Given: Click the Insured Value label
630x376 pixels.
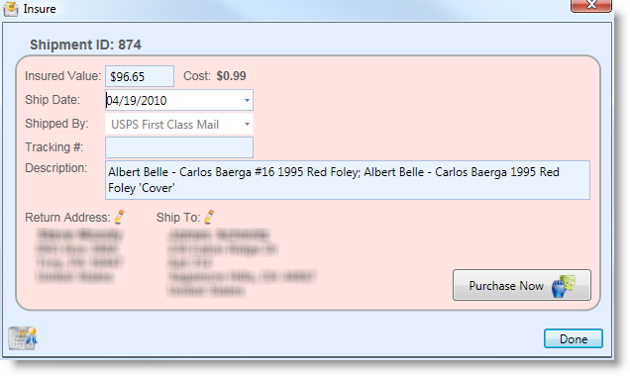Looking at the screenshot, I should [x=62, y=76].
